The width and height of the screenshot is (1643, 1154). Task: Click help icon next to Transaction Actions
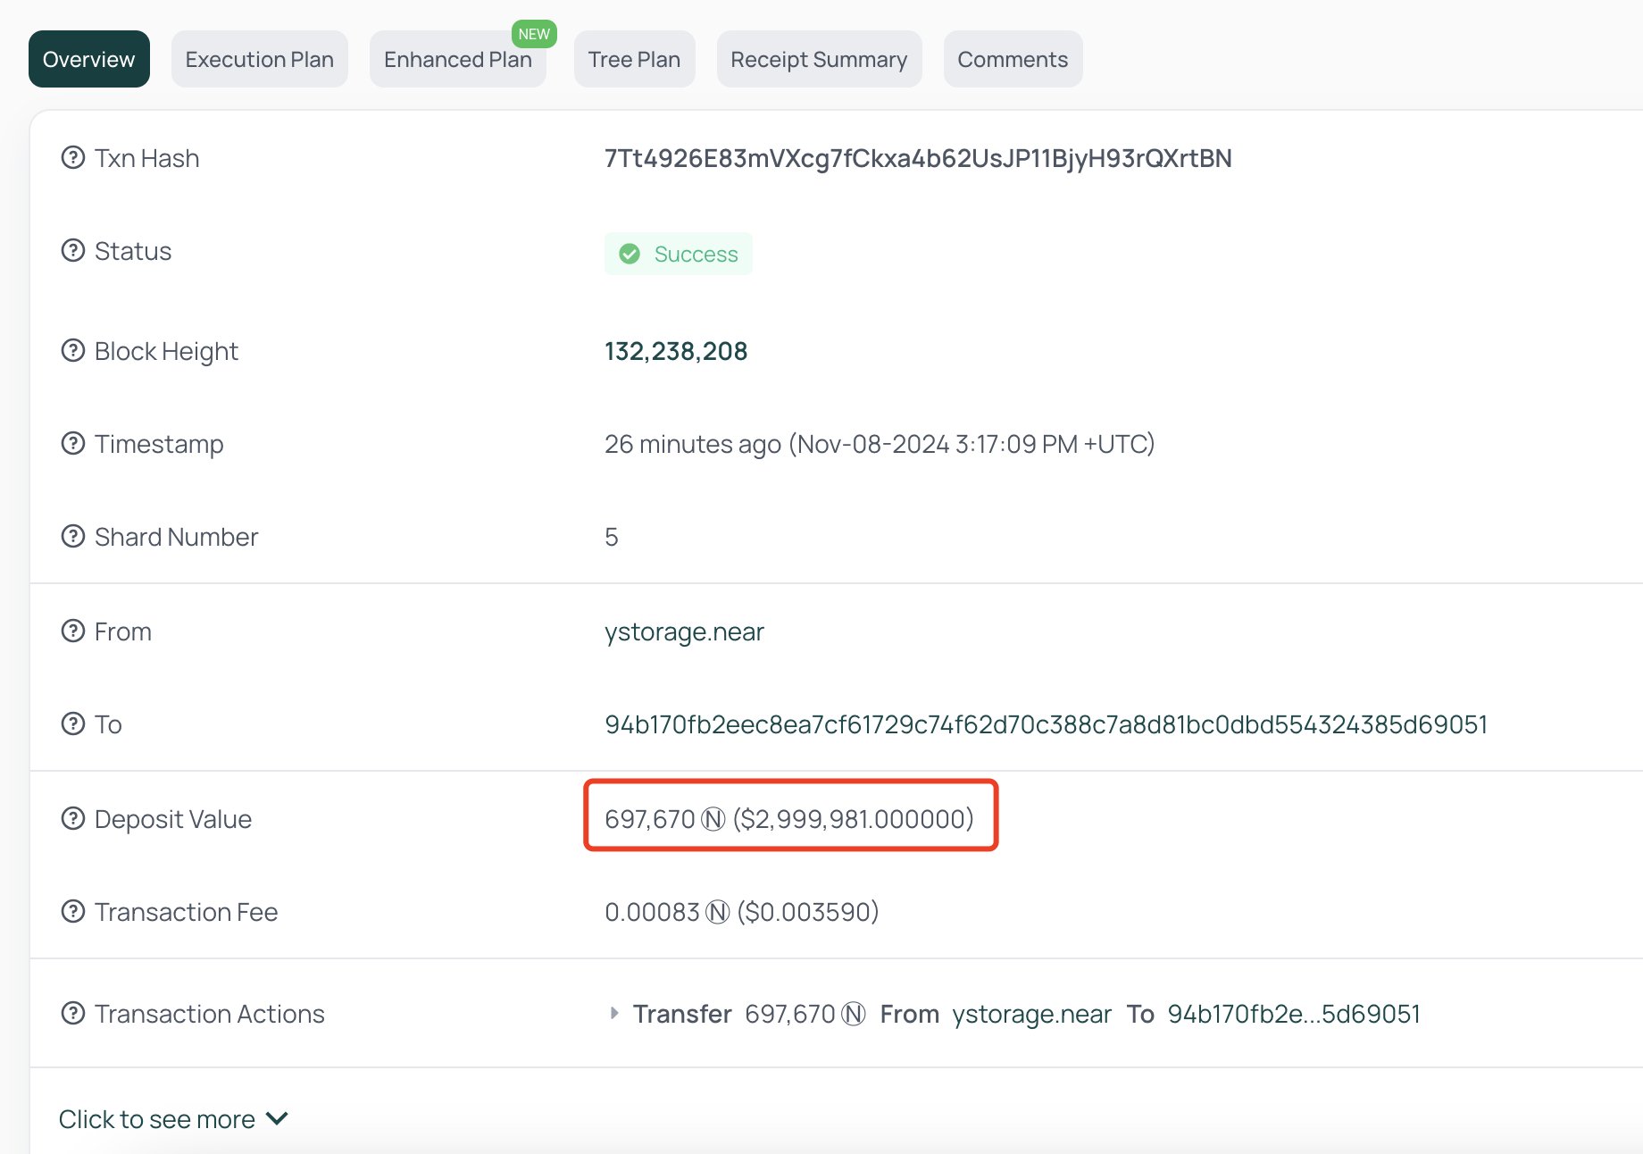tap(72, 1014)
